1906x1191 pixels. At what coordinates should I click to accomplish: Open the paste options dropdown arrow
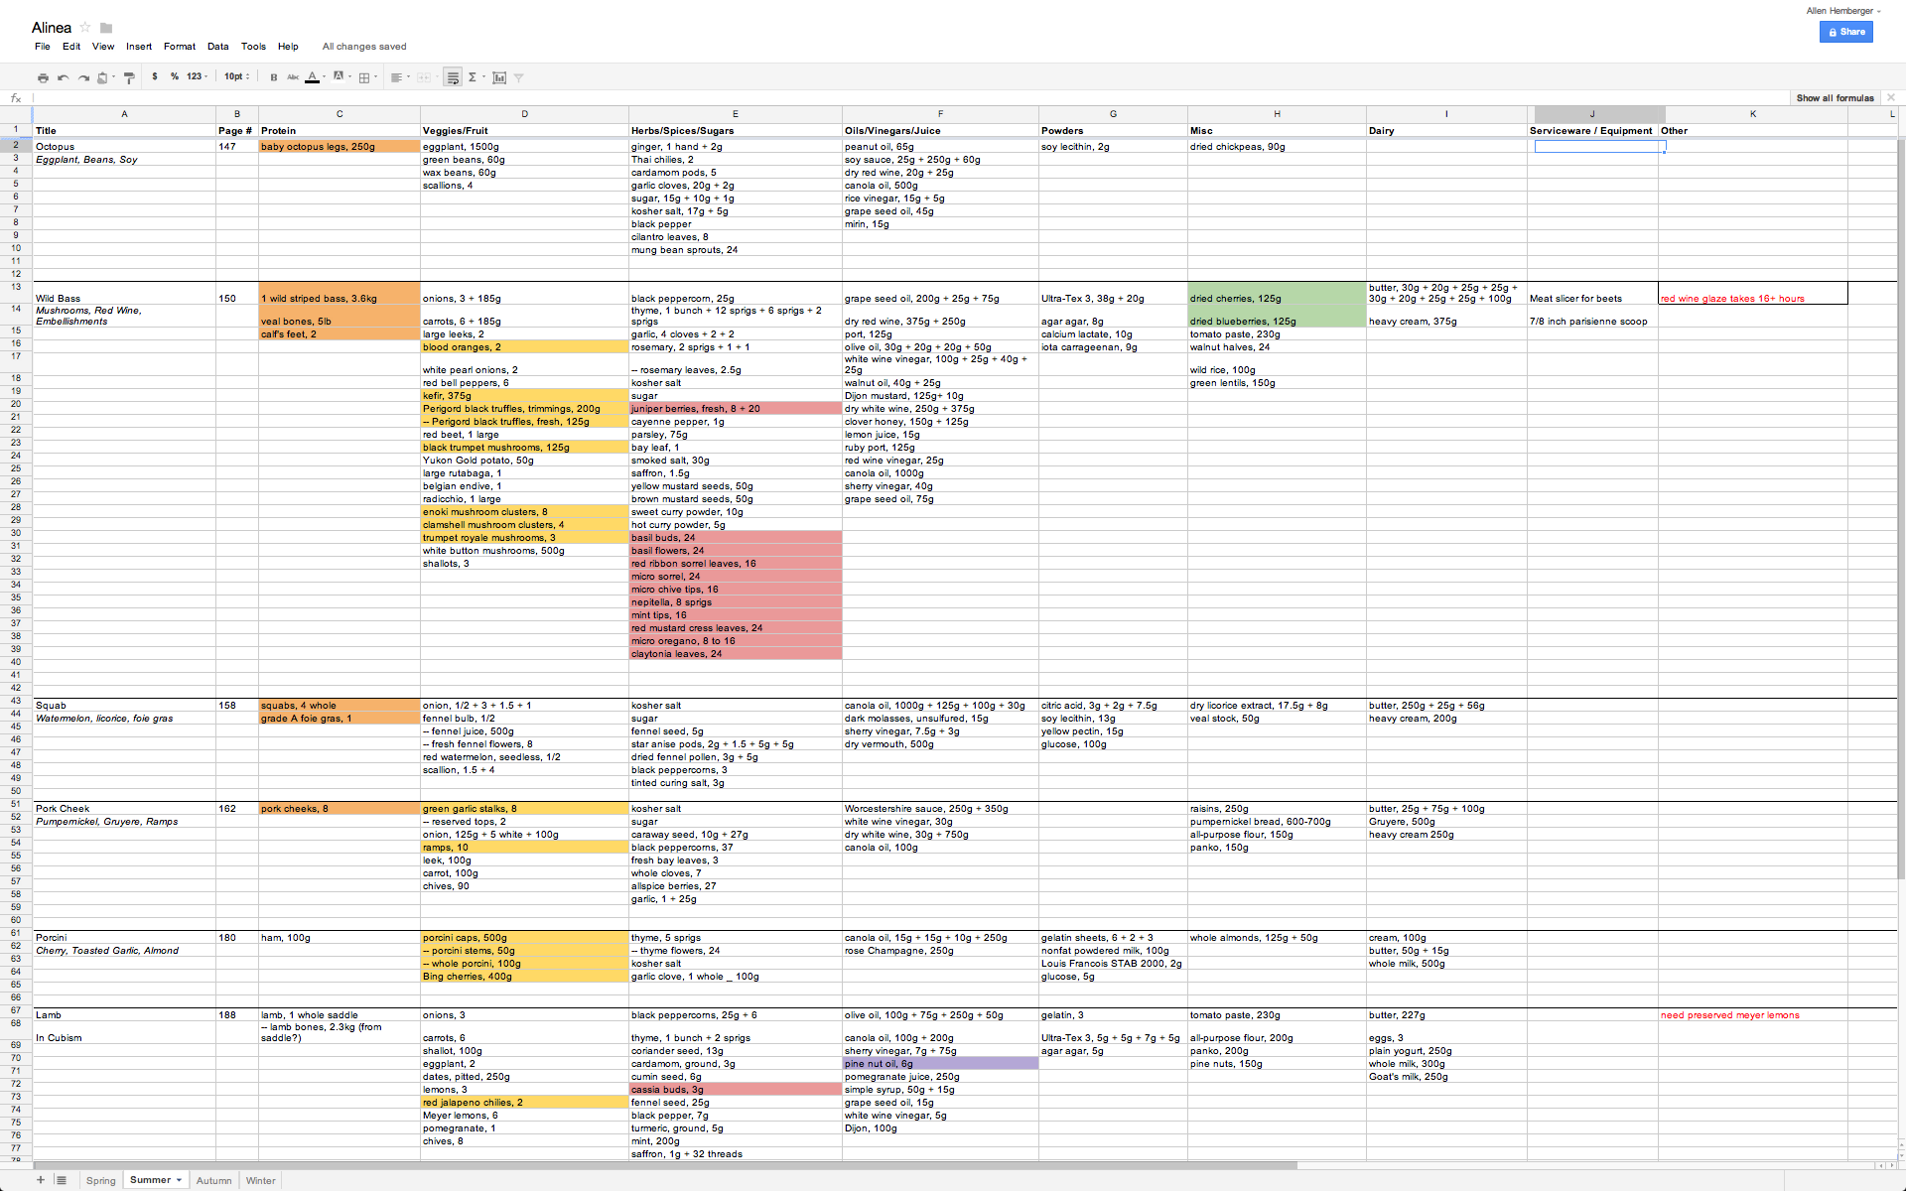pos(113,76)
